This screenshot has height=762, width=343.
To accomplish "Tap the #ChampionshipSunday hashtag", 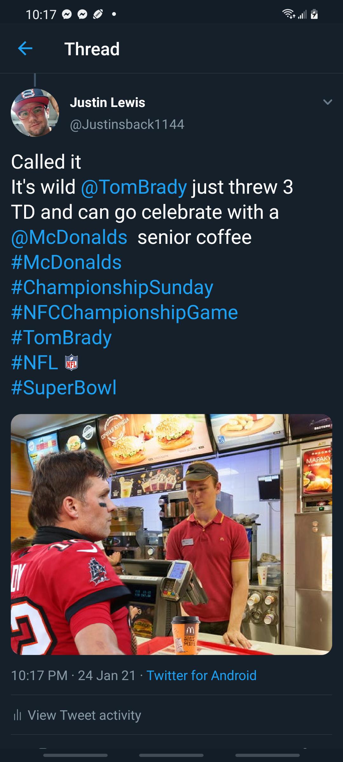I will [111, 288].
